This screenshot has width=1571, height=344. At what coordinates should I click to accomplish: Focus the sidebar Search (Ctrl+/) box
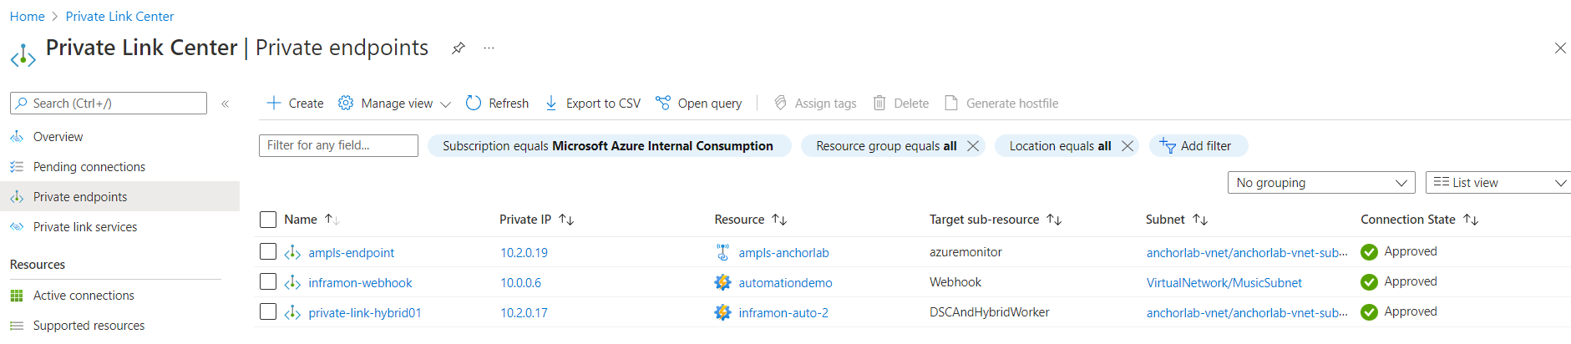(109, 104)
